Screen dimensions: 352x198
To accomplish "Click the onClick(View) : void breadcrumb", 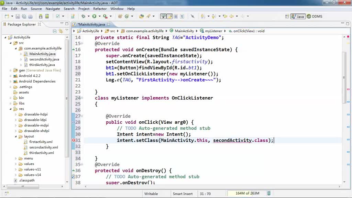I will click(246, 31).
